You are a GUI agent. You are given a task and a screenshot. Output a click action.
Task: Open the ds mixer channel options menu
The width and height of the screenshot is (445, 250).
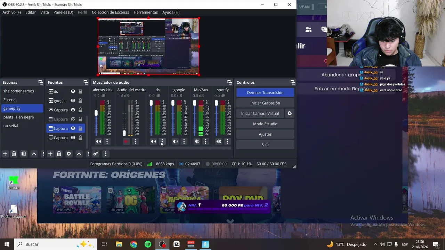click(162, 141)
